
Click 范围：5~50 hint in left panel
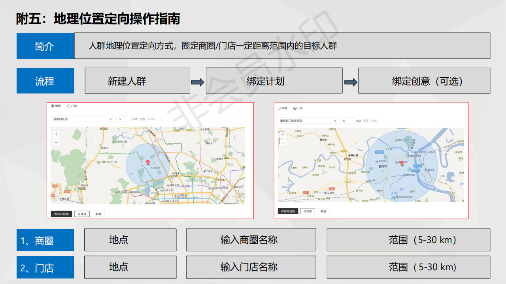147,119
